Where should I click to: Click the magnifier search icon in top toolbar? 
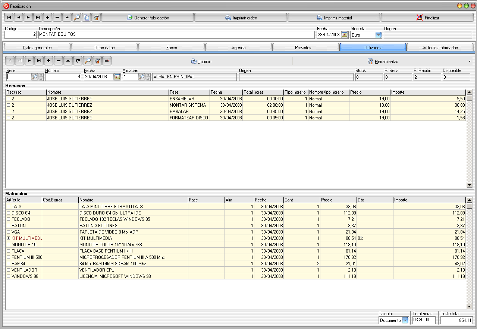(x=77, y=18)
